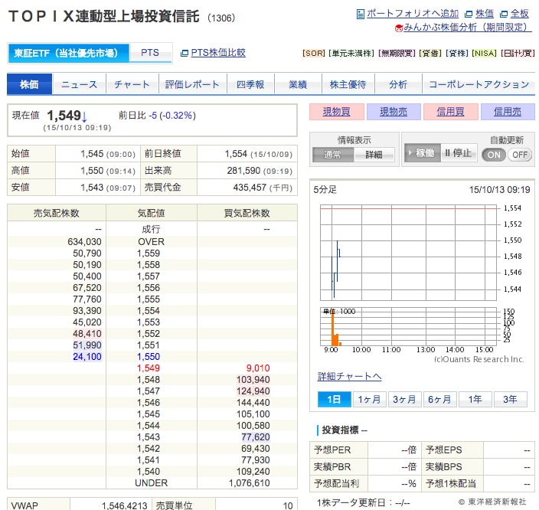539x510 pixels.
Task: Switch to the 四季報 tab
Action: point(250,84)
